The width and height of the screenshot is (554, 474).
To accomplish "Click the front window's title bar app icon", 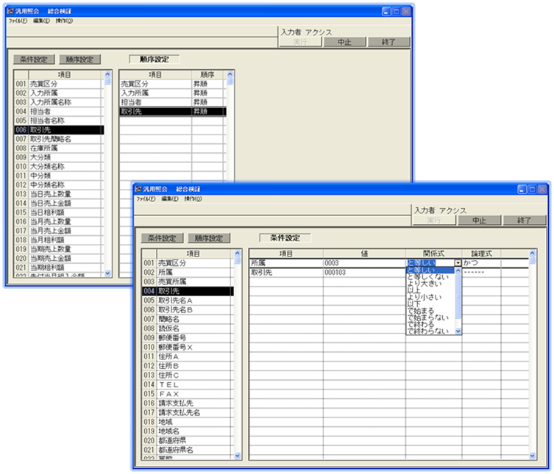I will (x=138, y=190).
